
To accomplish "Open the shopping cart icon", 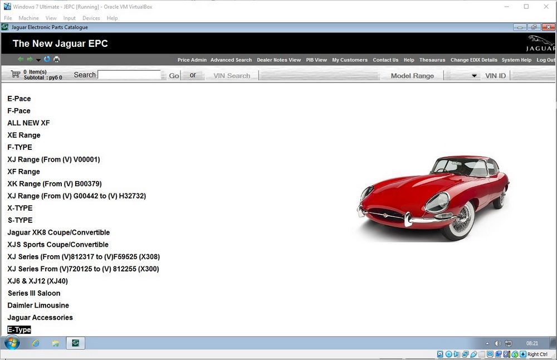I will (16, 74).
